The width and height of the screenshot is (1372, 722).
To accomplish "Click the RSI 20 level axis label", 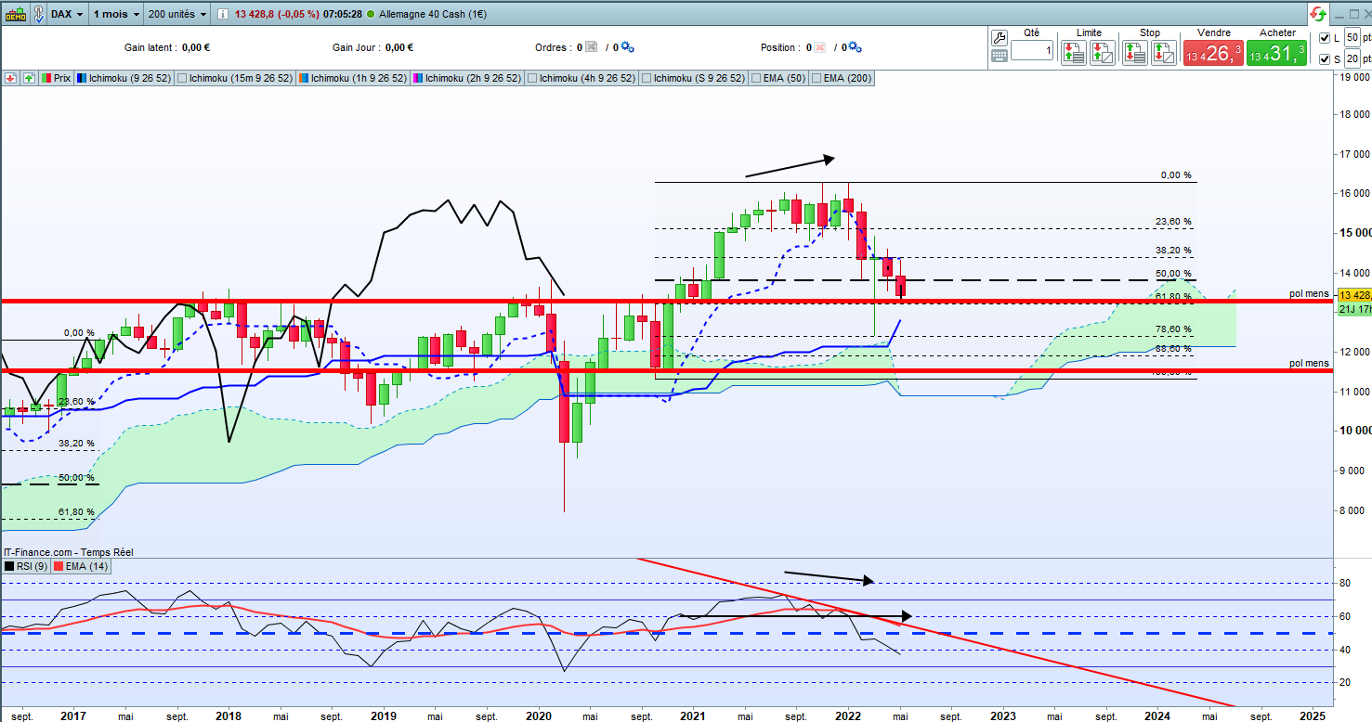I will (x=1343, y=682).
